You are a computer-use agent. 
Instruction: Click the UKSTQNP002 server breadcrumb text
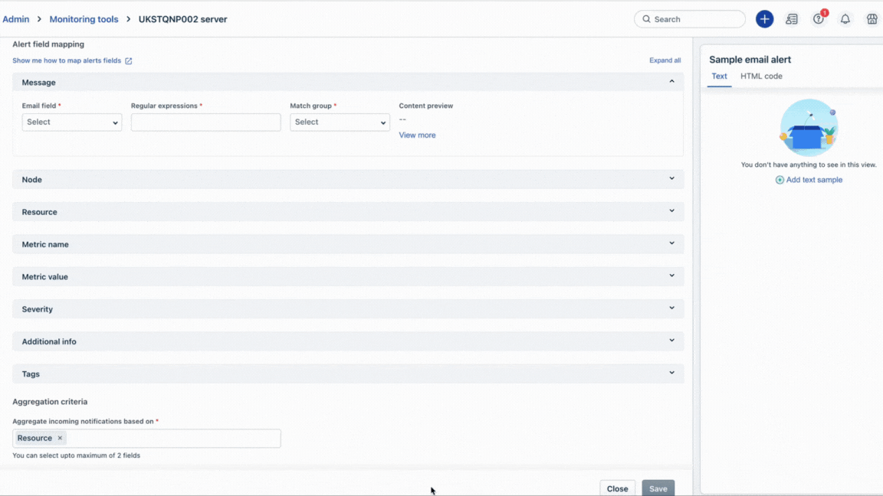coord(182,19)
